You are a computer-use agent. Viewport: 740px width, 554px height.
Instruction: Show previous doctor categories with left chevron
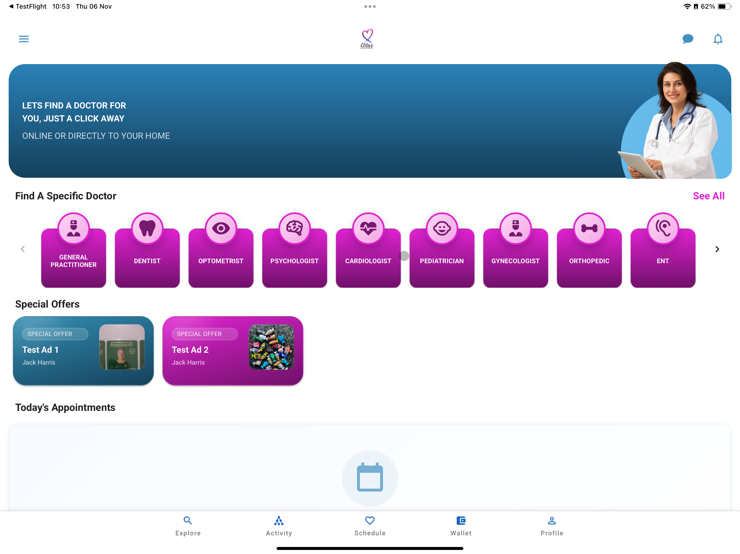coord(23,249)
